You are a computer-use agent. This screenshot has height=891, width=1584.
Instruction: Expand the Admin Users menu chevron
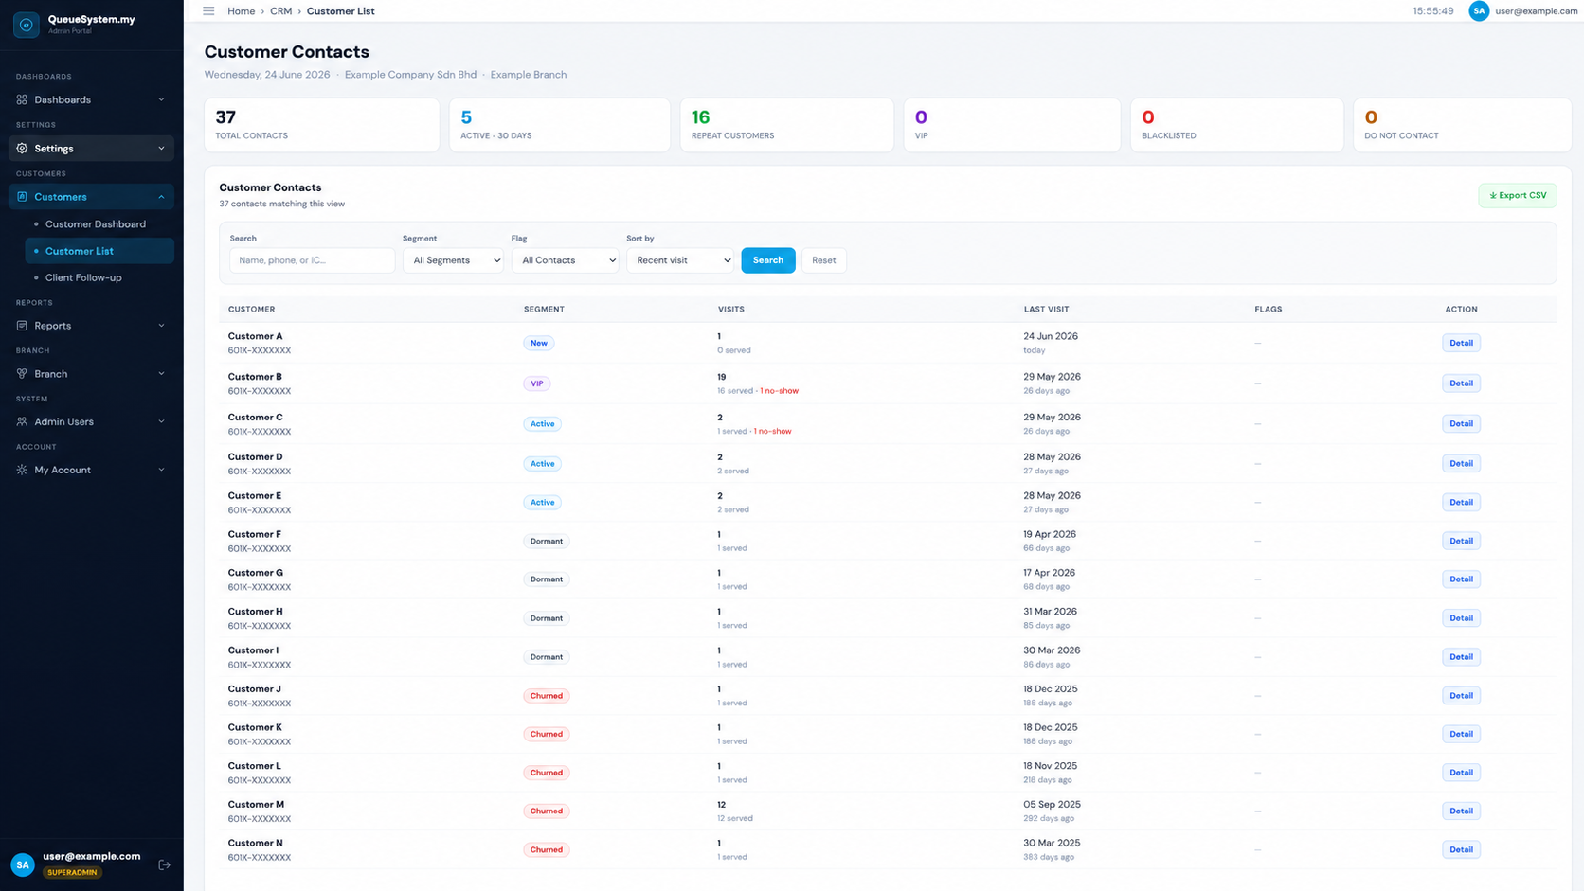coord(161,422)
